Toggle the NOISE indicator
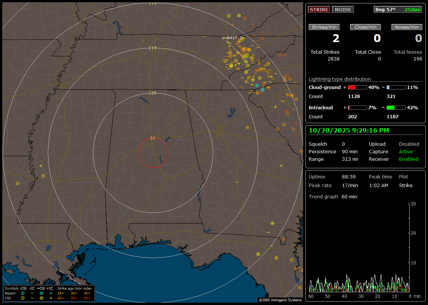The image size is (428, 305). (x=343, y=9)
